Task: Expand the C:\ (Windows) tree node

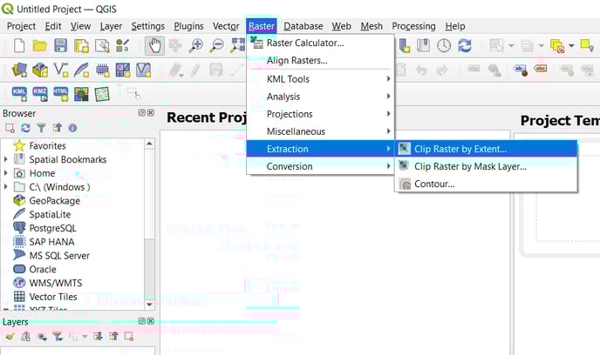Action: click(6, 187)
